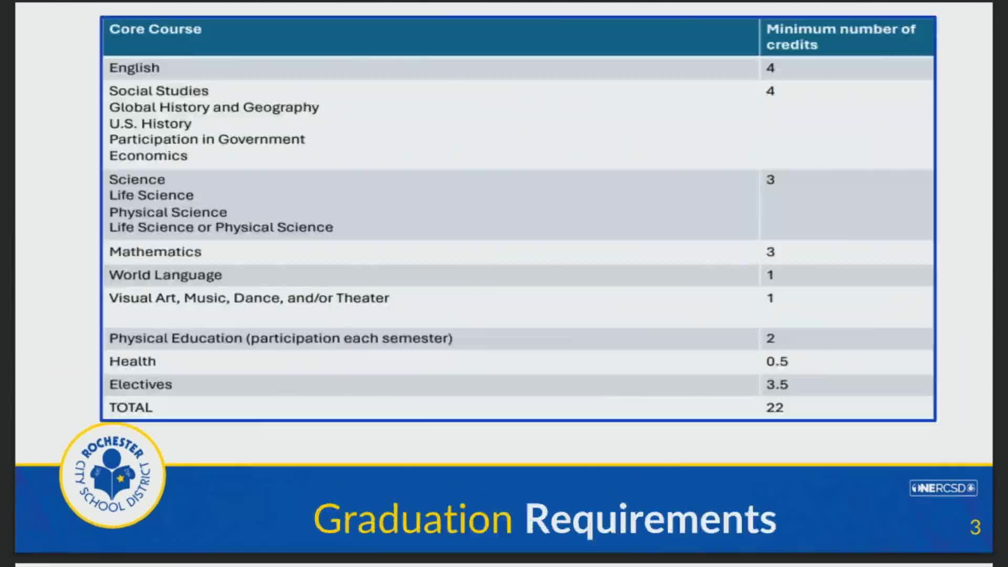The image size is (1008, 567).
Task: Click the Electives credits value 3.5
Action: pyautogui.click(x=776, y=385)
